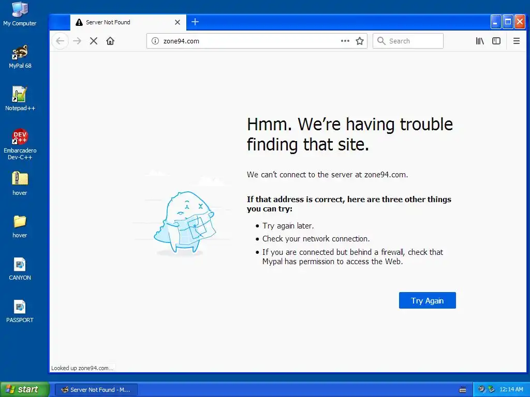Stop loading with the X button

click(x=94, y=41)
